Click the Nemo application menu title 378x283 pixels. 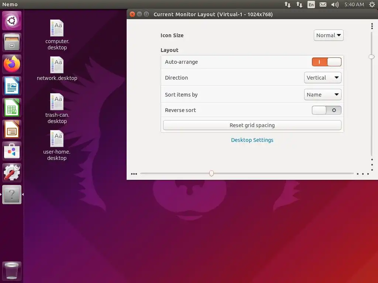pos(10,4)
